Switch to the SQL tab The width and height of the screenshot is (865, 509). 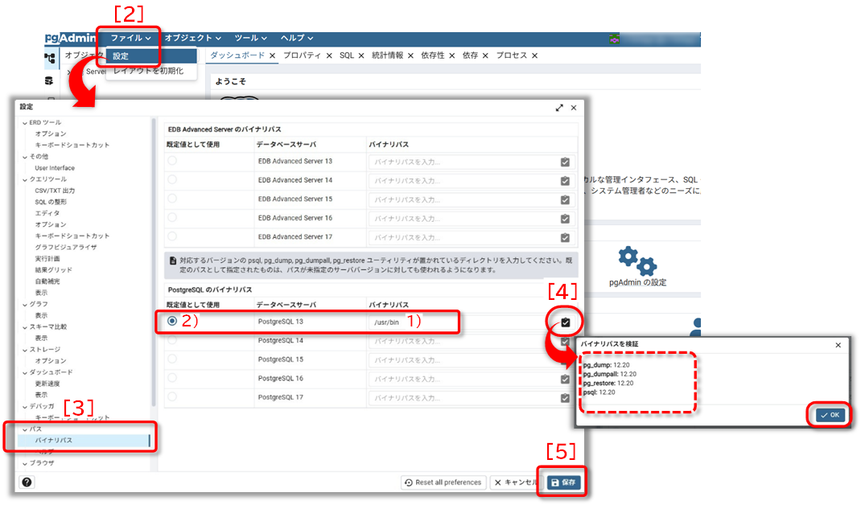[x=346, y=55]
